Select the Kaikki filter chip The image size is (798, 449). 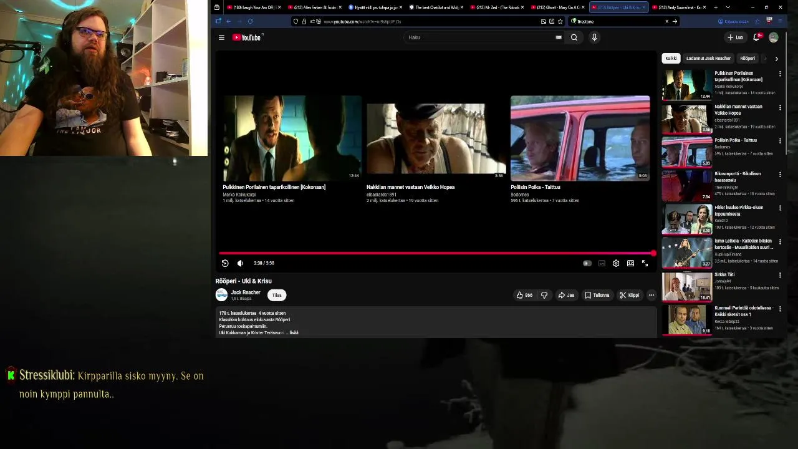[671, 59]
